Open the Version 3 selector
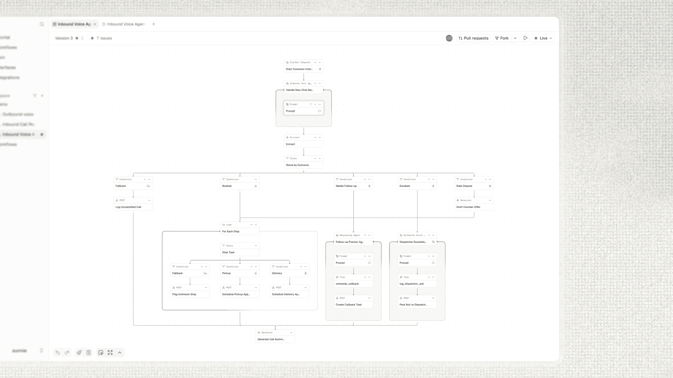The height and width of the screenshot is (378, 673). click(x=69, y=38)
